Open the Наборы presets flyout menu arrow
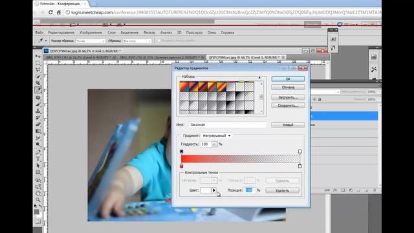414x233 pixels. [x=259, y=78]
